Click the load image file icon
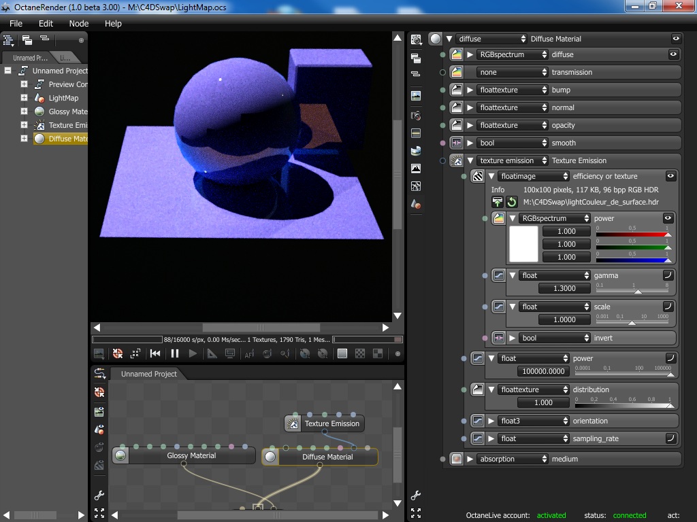Screen dimensions: 697x522 498,203
